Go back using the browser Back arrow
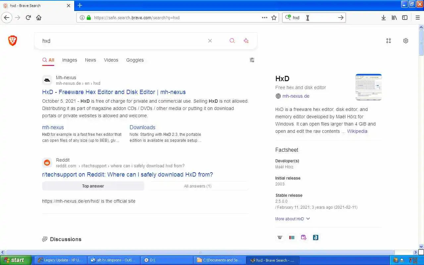The width and height of the screenshot is (424, 265). coord(6,18)
